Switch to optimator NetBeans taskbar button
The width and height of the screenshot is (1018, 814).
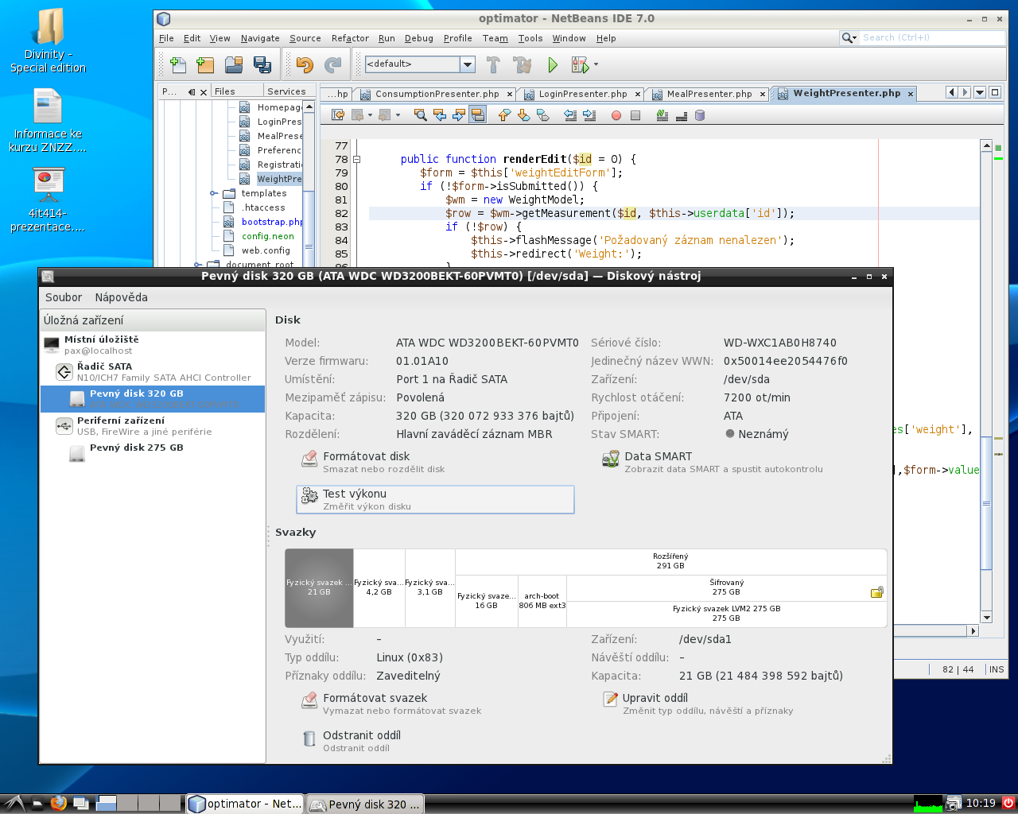pyautogui.click(x=245, y=804)
